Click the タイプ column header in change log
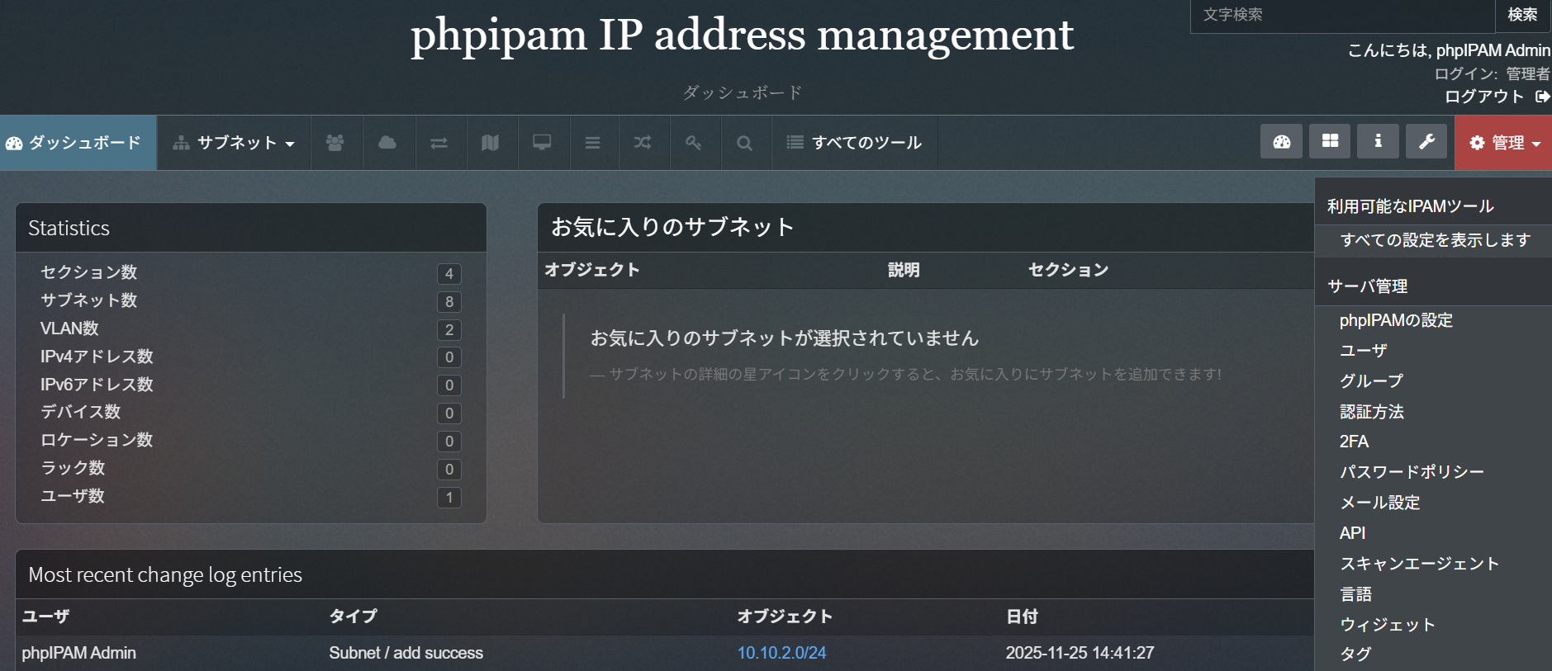This screenshot has width=1552, height=671. pos(353,617)
